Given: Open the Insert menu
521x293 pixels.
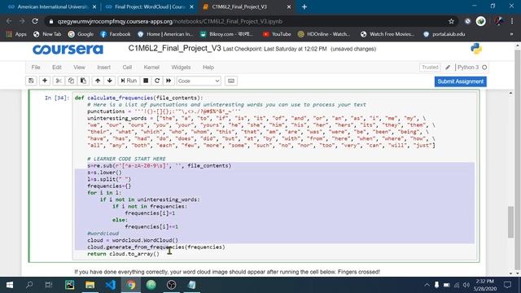Looking at the screenshot, I should [103, 67].
